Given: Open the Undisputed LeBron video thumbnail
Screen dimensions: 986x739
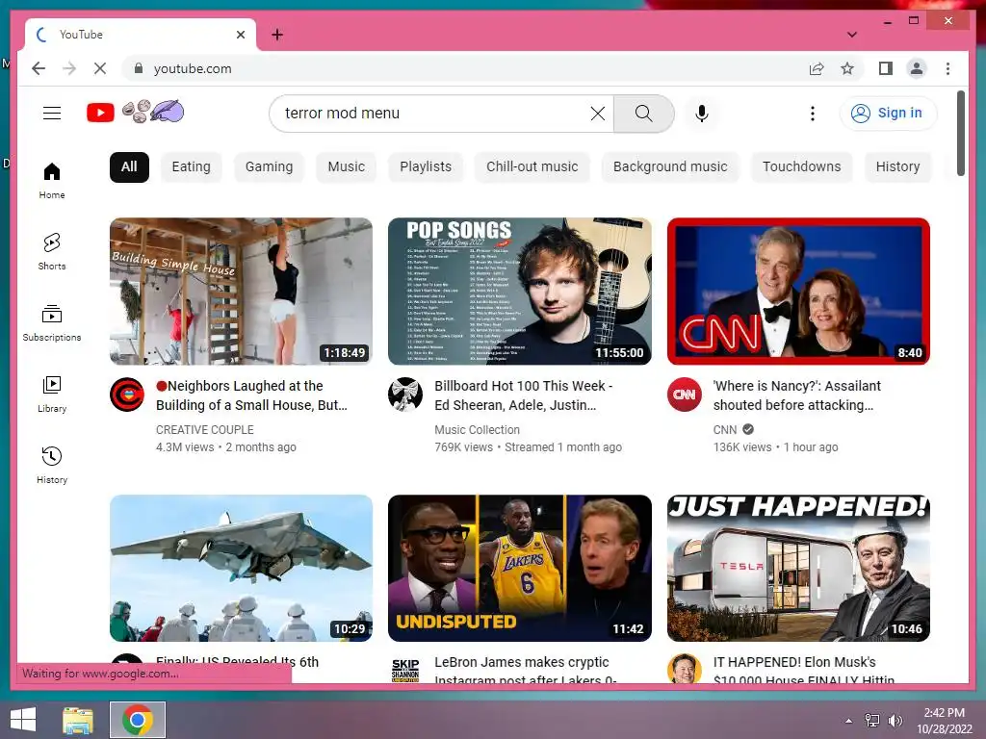Looking at the screenshot, I should click(x=519, y=568).
